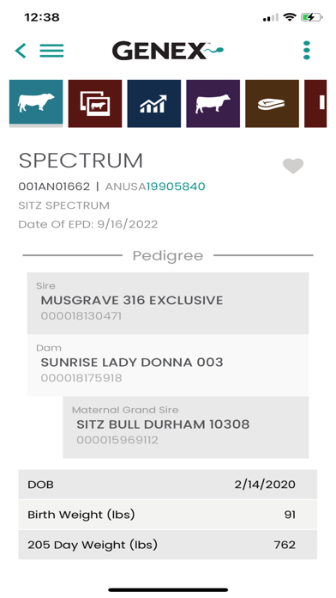Open the growth chart tab icon
The height and width of the screenshot is (598, 336).
154,103
